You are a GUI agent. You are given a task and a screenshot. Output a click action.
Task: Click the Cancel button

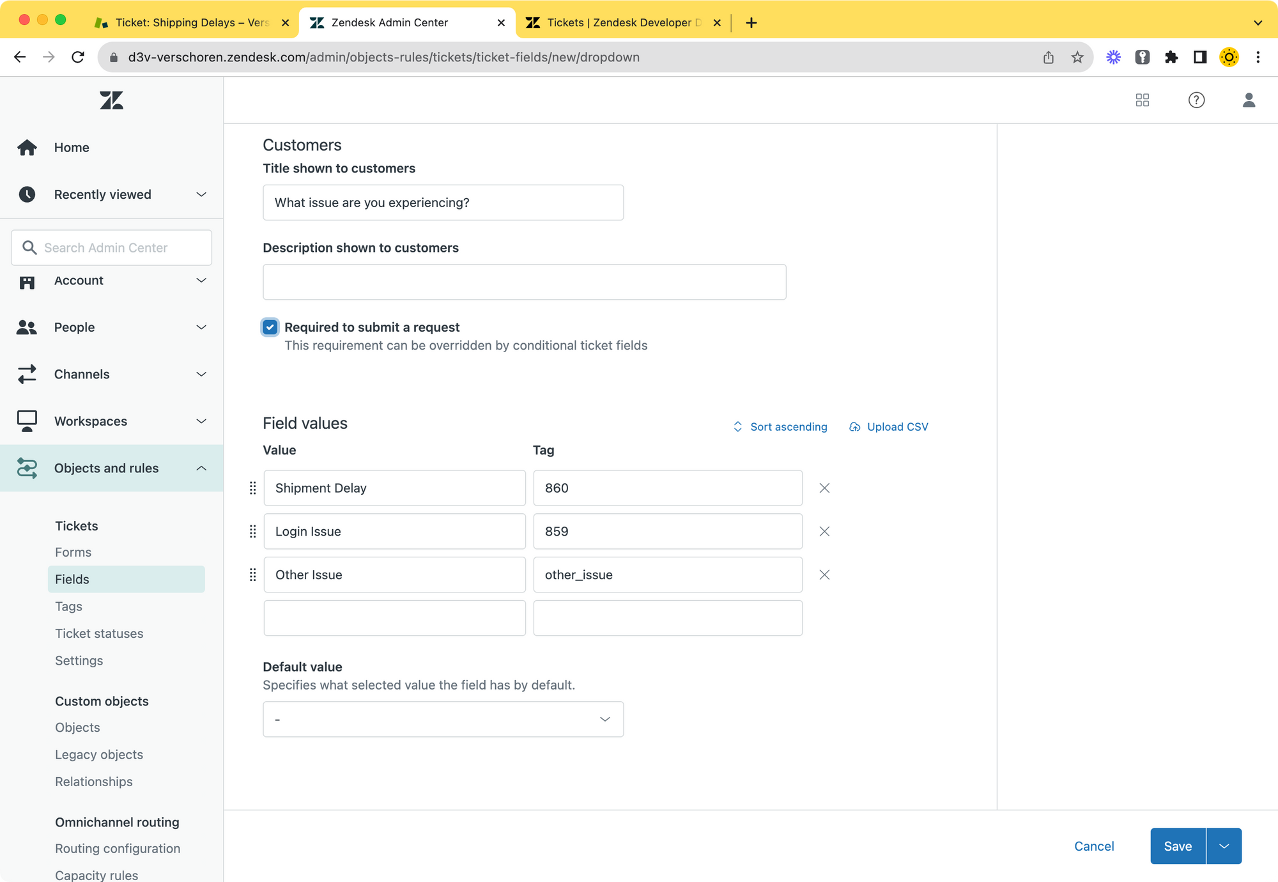click(x=1093, y=846)
